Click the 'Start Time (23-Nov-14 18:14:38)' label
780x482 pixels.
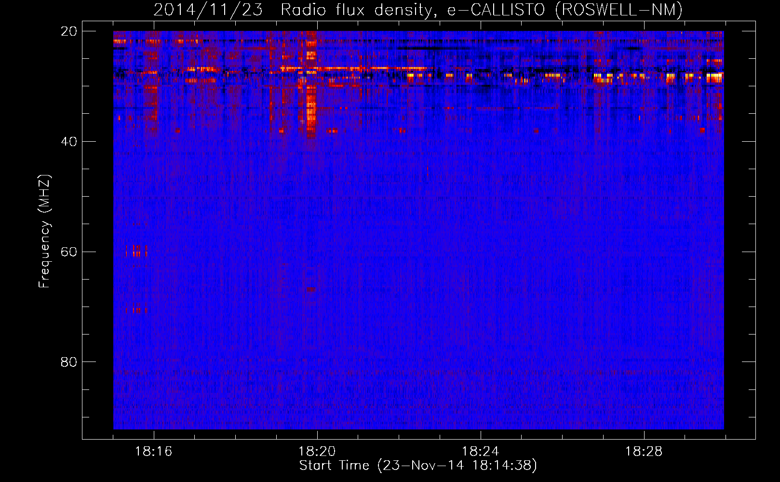[x=418, y=466]
